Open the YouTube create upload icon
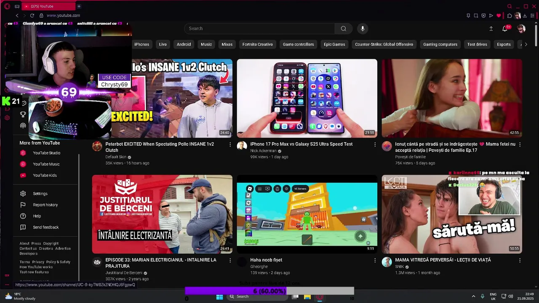 [x=491, y=29]
